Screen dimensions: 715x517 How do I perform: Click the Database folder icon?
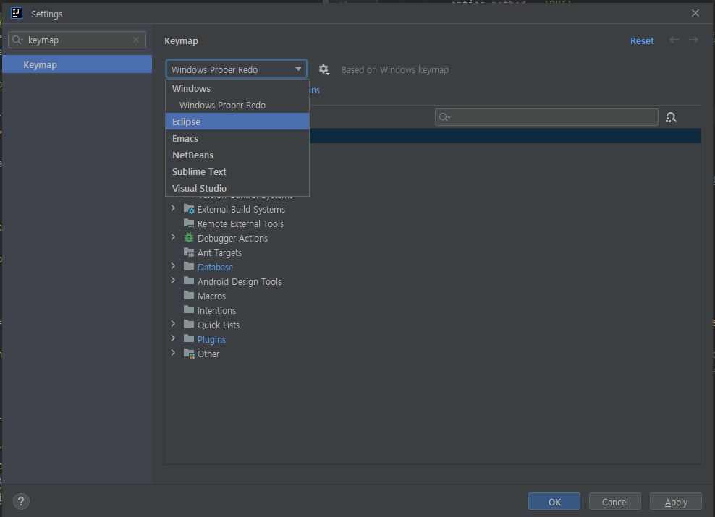point(189,266)
